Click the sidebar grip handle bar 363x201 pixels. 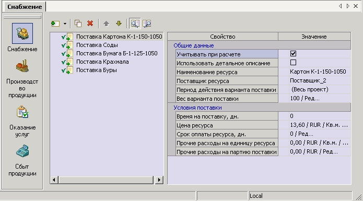click(x=22, y=17)
